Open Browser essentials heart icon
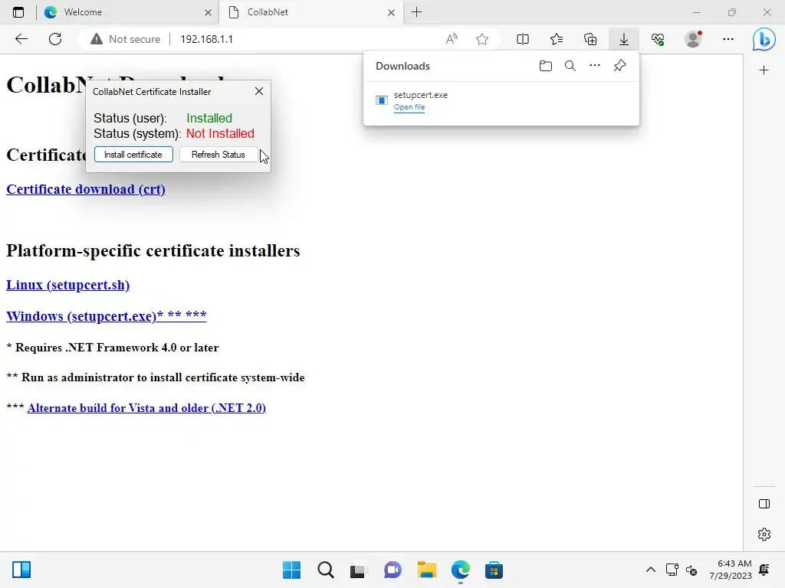The height and width of the screenshot is (588, 785). tap(658, 39)
